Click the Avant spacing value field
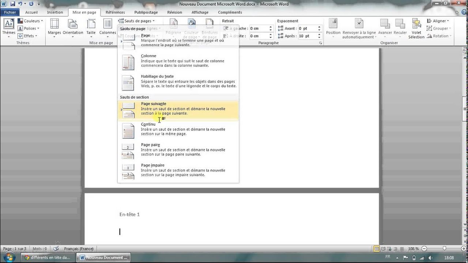The height and width of the screenshot is (263, 468). (307, 28)
